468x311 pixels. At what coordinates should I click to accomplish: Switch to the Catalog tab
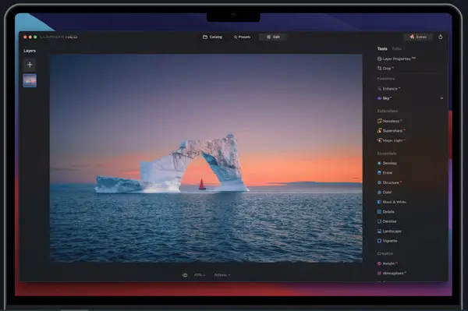[212, 37]
